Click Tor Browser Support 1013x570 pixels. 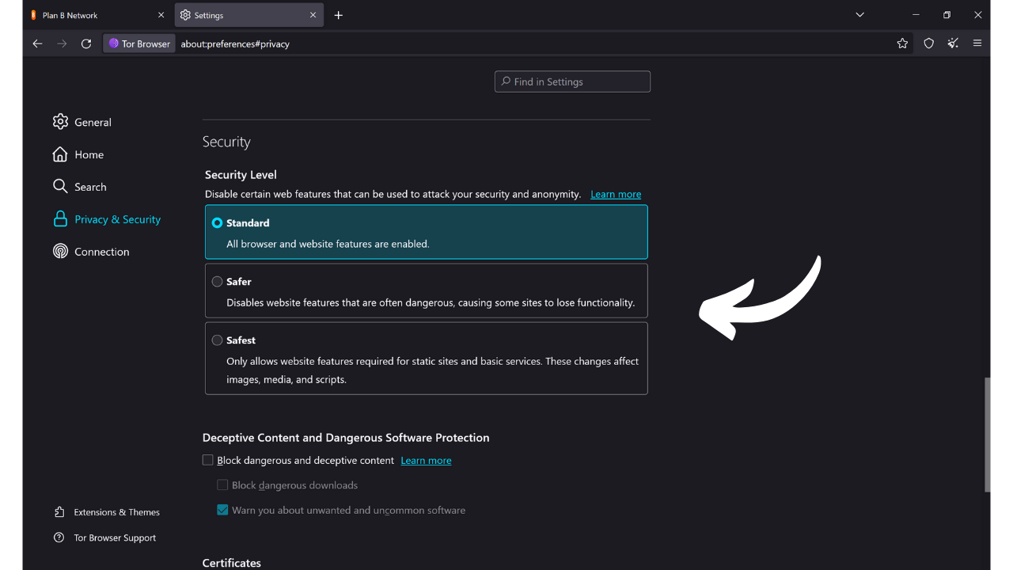(114, 538)
